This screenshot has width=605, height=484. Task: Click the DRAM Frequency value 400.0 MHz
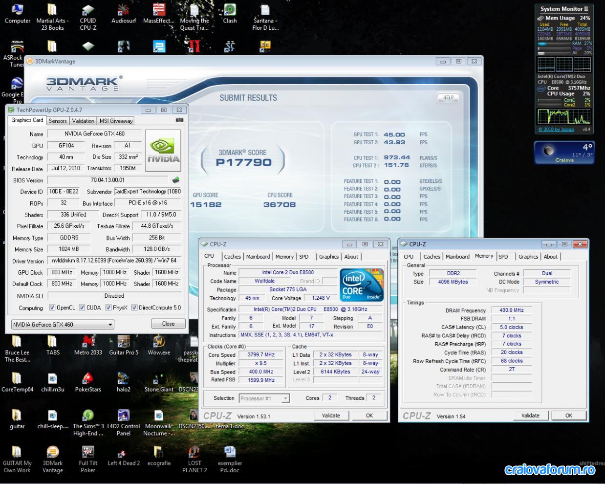pos(512,310)
